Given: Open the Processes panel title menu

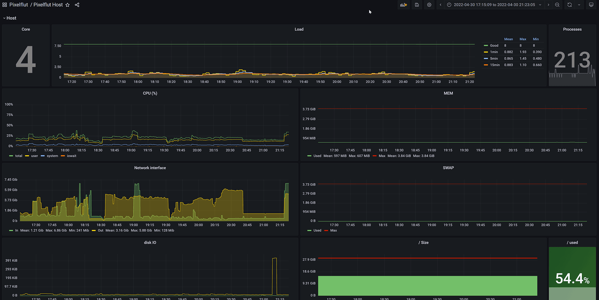Looking at the screenshot, I should 572,29.
